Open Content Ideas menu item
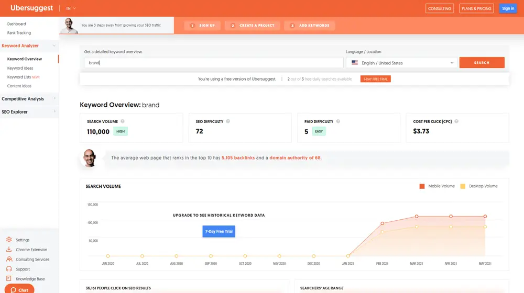Viewport: 524px width, 293px height. click(x=19, y=86)
